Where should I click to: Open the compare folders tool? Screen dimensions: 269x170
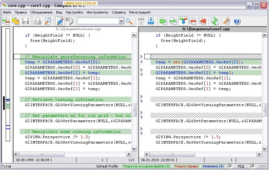(16, 21)
